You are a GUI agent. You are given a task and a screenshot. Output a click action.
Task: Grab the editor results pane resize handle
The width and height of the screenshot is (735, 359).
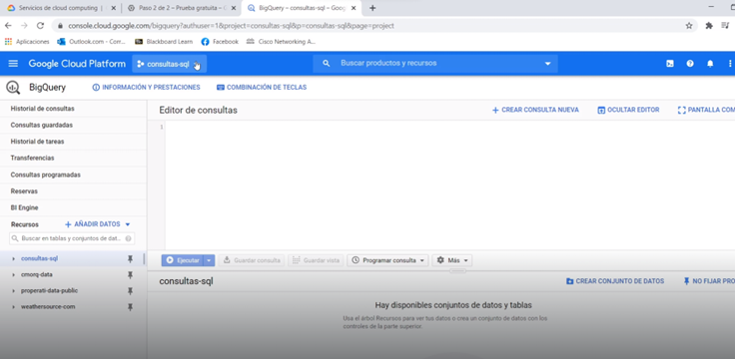tap(457, 270)
